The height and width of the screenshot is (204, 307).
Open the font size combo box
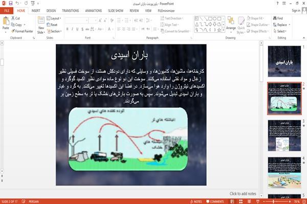[x=93, y=20]
